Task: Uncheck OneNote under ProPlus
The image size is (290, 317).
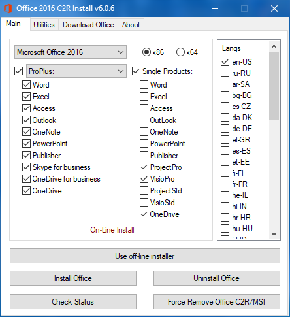Action: click(26, 132)
